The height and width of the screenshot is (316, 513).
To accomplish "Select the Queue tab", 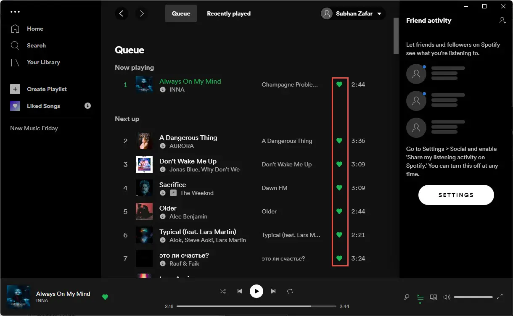I will (x=181, y=13).
